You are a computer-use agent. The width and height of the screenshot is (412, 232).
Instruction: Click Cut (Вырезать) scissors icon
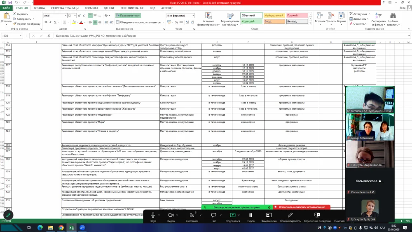click(15, 14)
